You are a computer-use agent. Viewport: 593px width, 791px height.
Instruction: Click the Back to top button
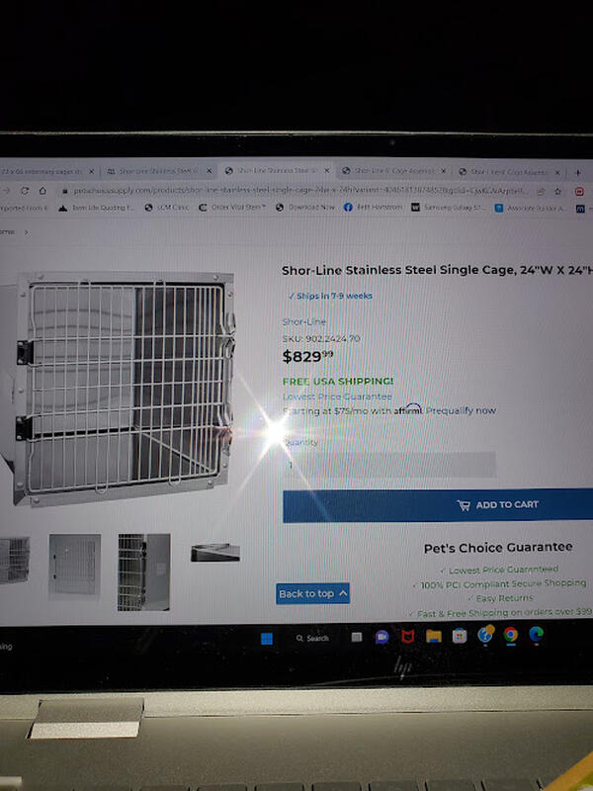(312, 594)
